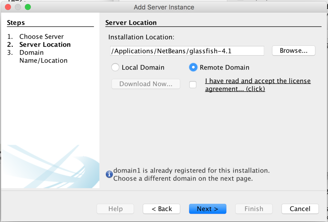This screenshot has width=328, height=222.
Task: Go back to the previous step
Action: [x=161, y=209]
